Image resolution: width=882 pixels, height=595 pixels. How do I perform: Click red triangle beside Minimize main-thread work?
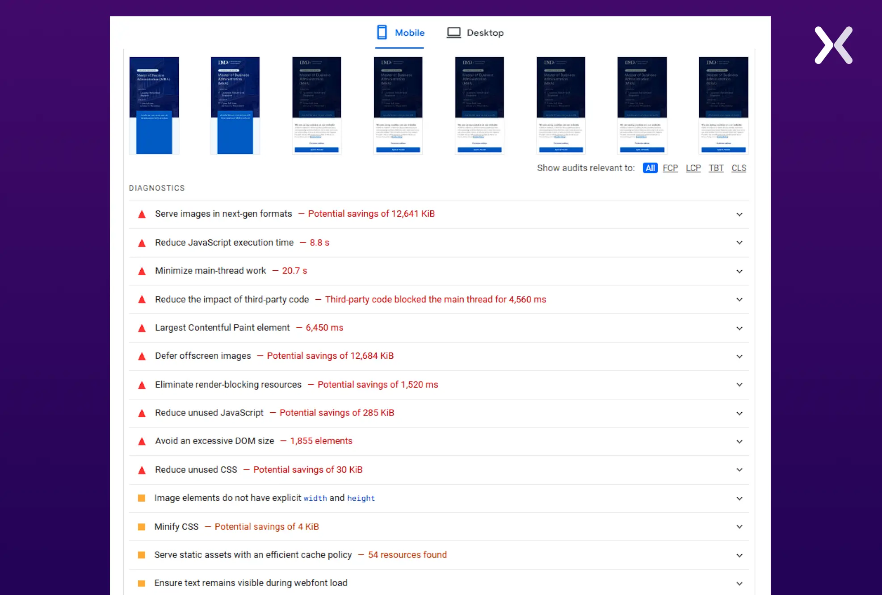[x=142, y=271]
